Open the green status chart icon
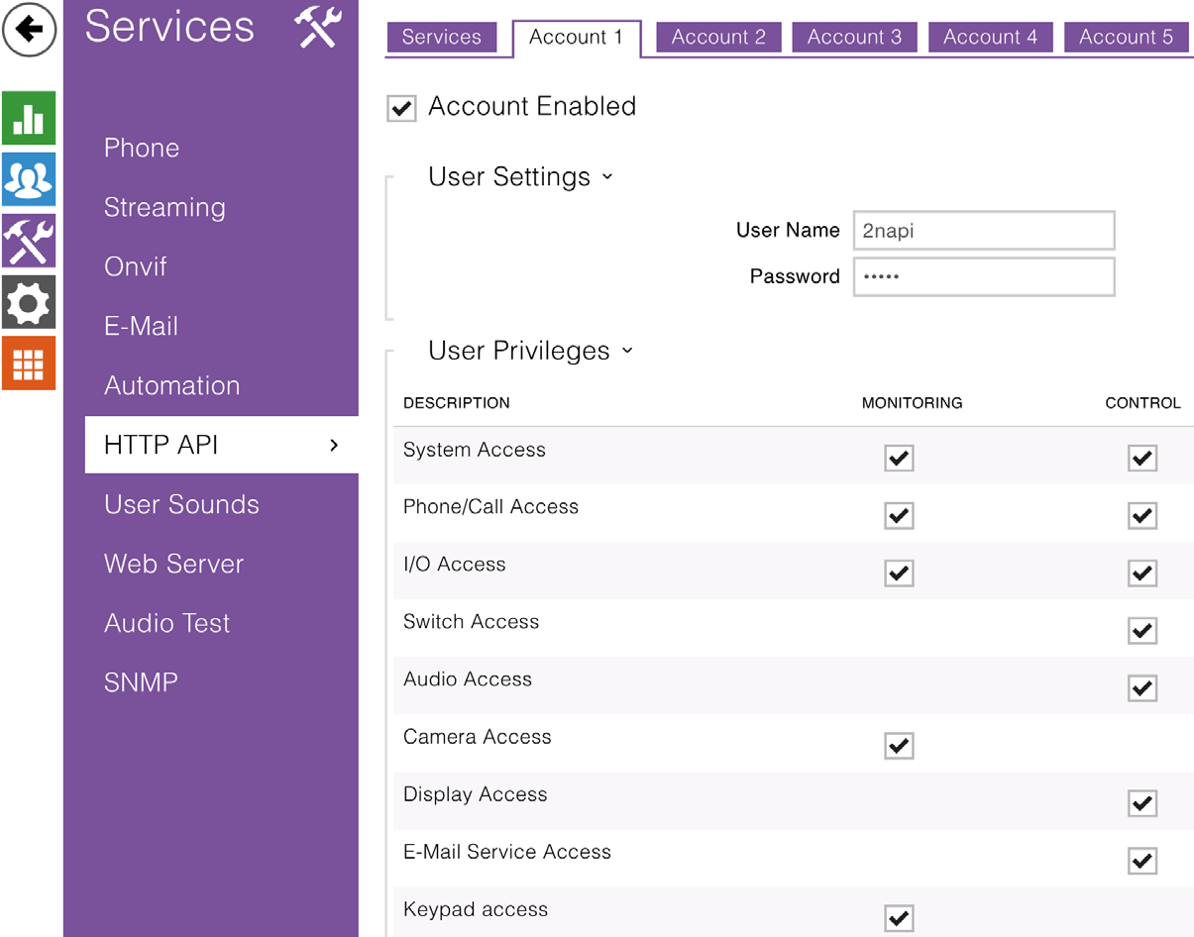The height and width of the screenshot is (937, 1194). [29, 118]
